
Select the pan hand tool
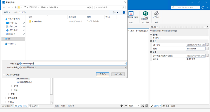click(x=122, y=106)
